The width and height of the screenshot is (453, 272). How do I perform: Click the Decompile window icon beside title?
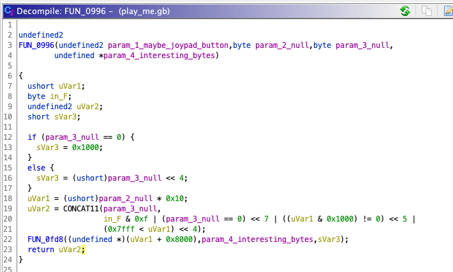click(9, 11)
